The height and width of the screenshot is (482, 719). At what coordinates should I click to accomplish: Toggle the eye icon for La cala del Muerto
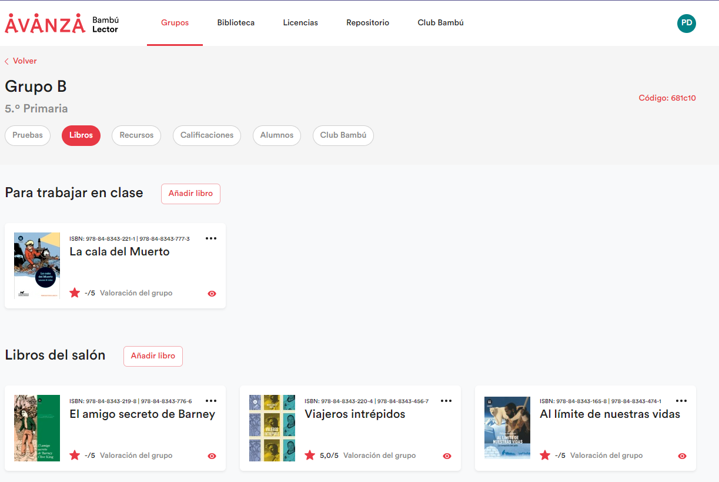212,294
